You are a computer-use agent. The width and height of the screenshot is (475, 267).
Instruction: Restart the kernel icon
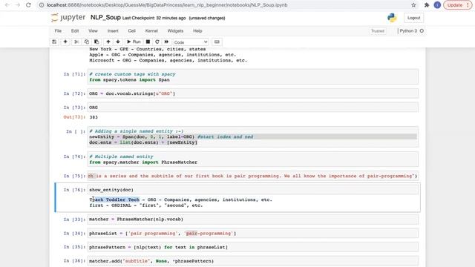157,42
